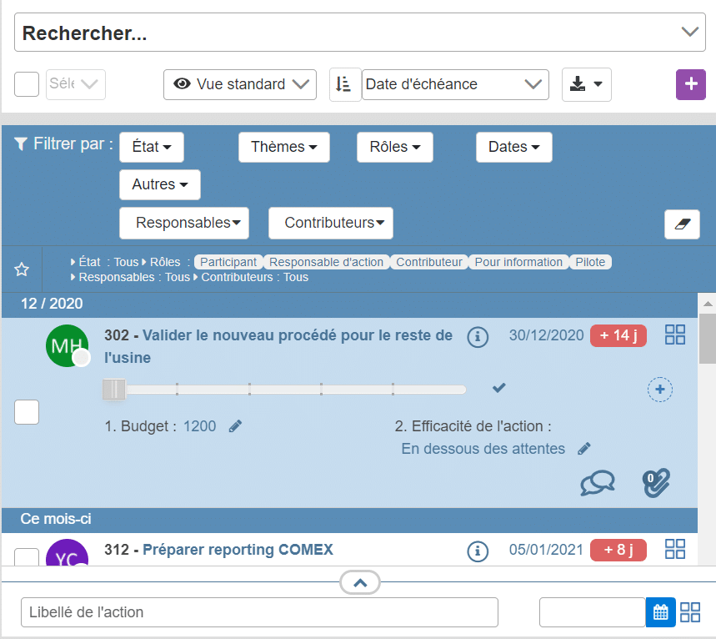716x639 pixels.
Task: Toggle the sort order icon
Action: [344, 84]
